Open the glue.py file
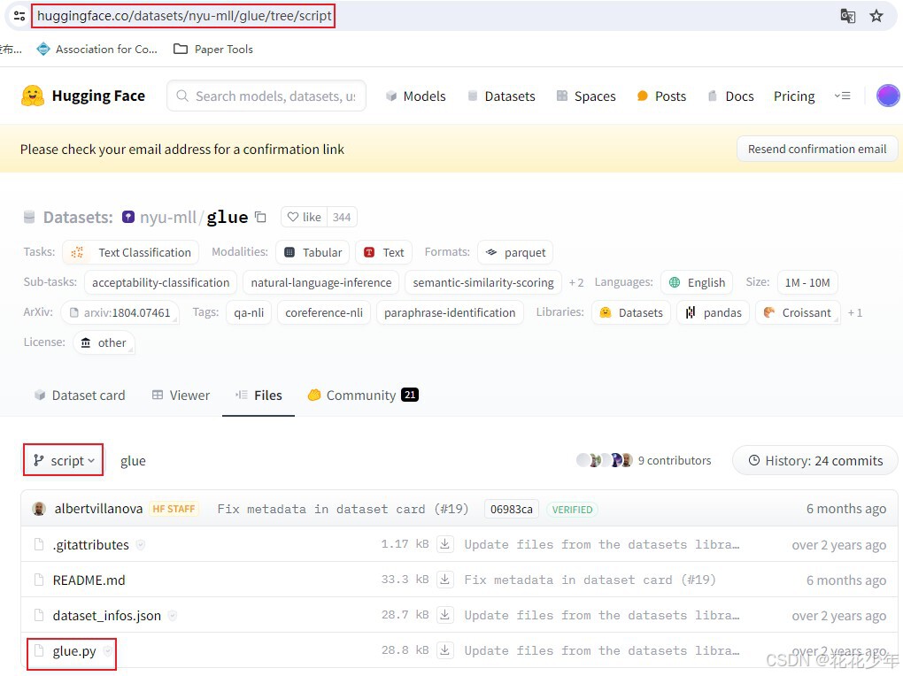Viewport: 903px width, 676px height. 74,651
